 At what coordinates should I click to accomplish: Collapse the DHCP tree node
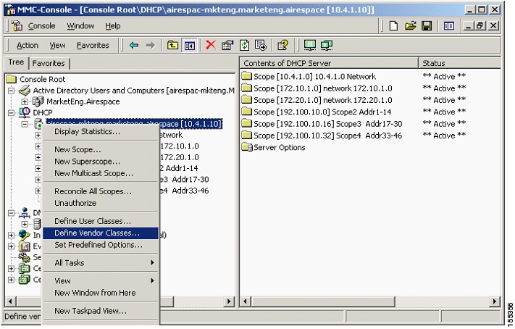tap(11, 113)
